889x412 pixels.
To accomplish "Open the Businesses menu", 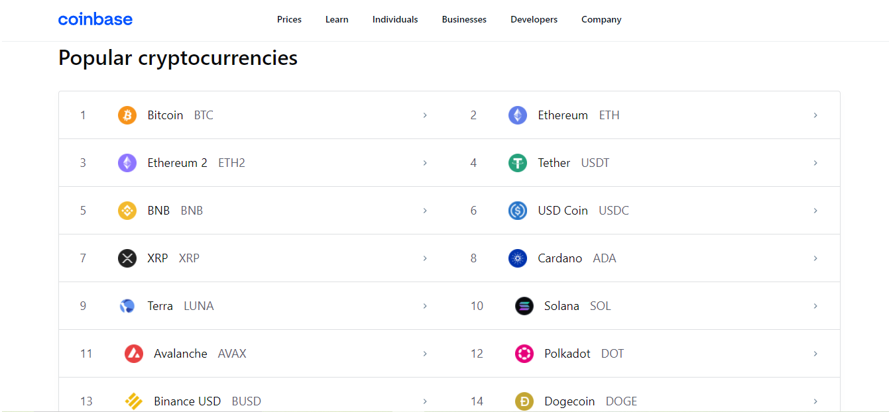I will click(x=464, y=20).
